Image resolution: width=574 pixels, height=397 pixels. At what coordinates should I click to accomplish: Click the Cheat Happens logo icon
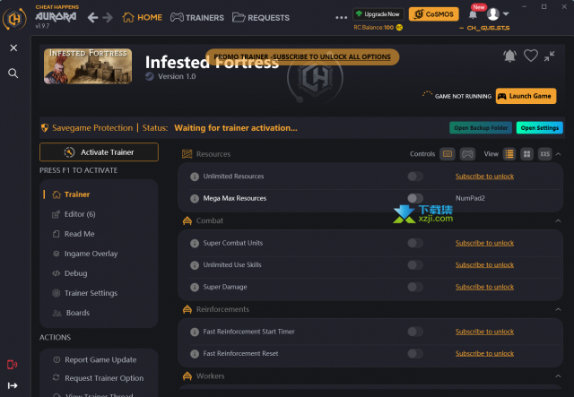click(14, 18)
